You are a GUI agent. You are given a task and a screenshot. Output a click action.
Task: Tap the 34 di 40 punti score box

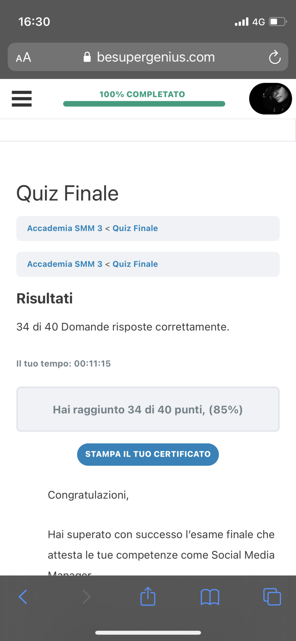click(148, 409)
